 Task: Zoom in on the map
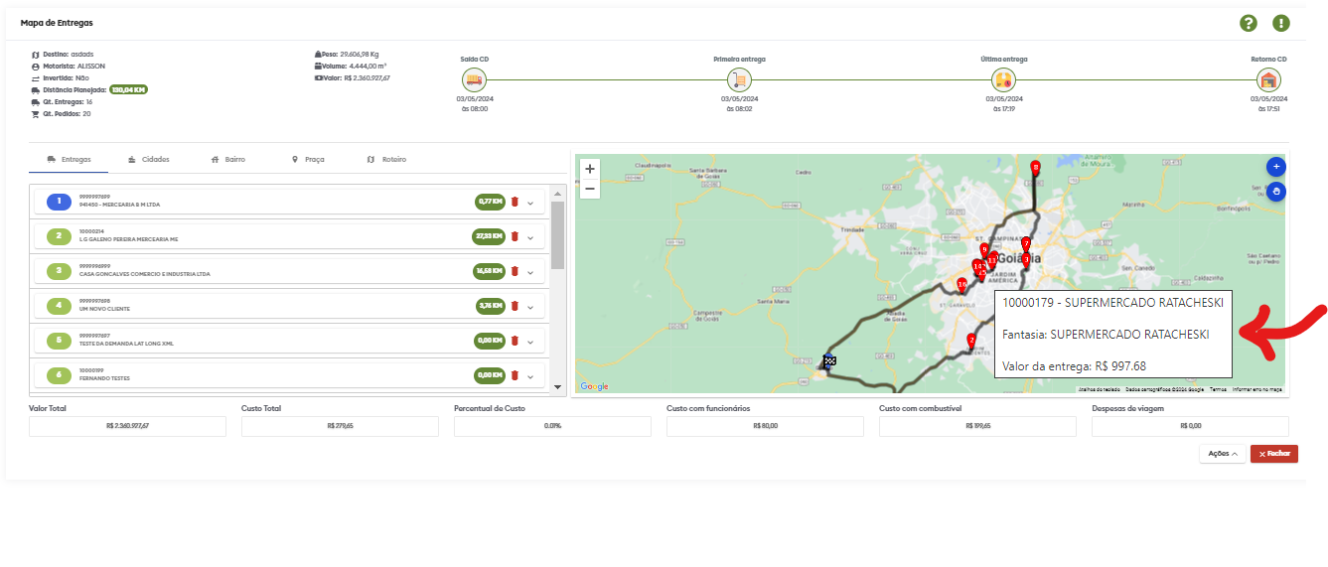pyautogui.click(x=590, y=169)
